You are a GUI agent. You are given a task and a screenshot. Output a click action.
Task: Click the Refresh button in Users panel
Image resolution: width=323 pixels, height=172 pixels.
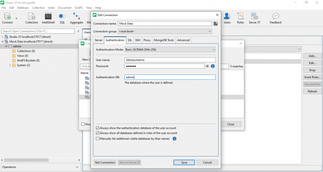coord(312,91)
